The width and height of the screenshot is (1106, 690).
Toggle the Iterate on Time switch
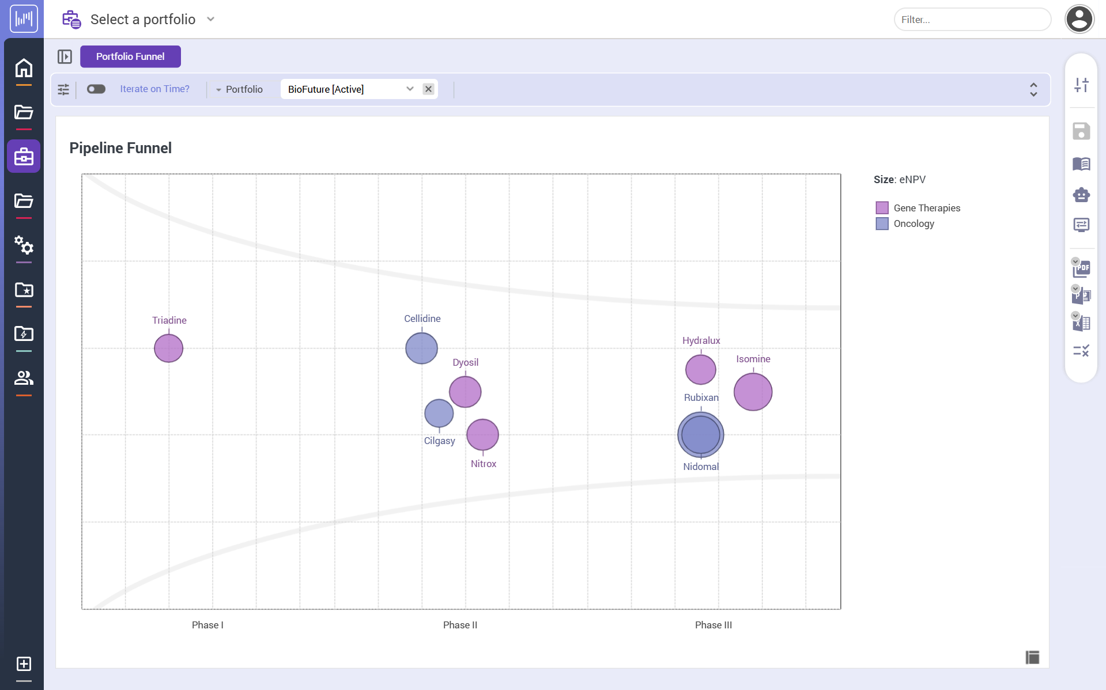point(96,89)
